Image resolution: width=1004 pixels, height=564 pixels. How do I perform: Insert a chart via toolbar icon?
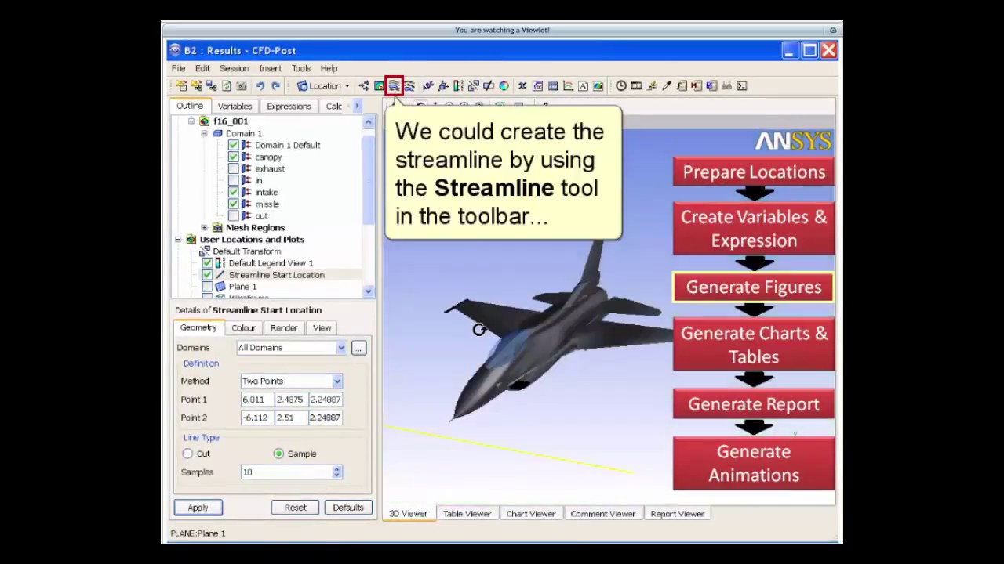[x=568, y=86]
